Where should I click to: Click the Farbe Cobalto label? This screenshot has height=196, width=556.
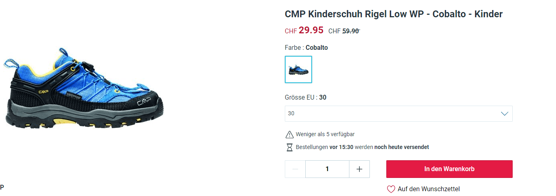306,48
